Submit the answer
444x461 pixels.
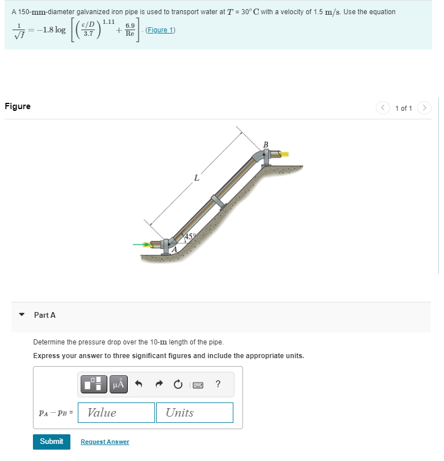(52, 442)
